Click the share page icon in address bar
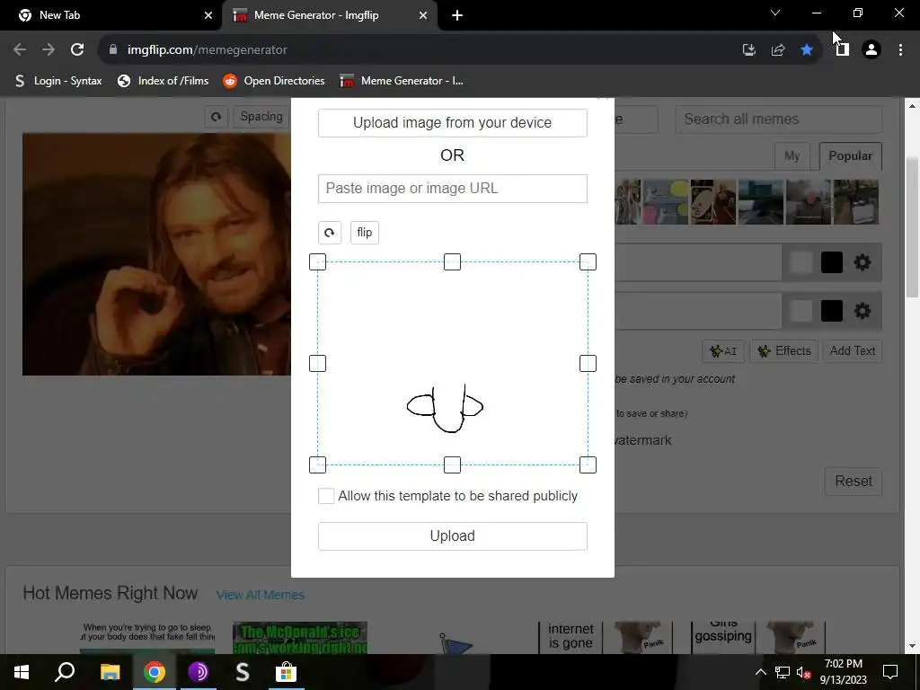920x690 pixels. pos(778,50)
